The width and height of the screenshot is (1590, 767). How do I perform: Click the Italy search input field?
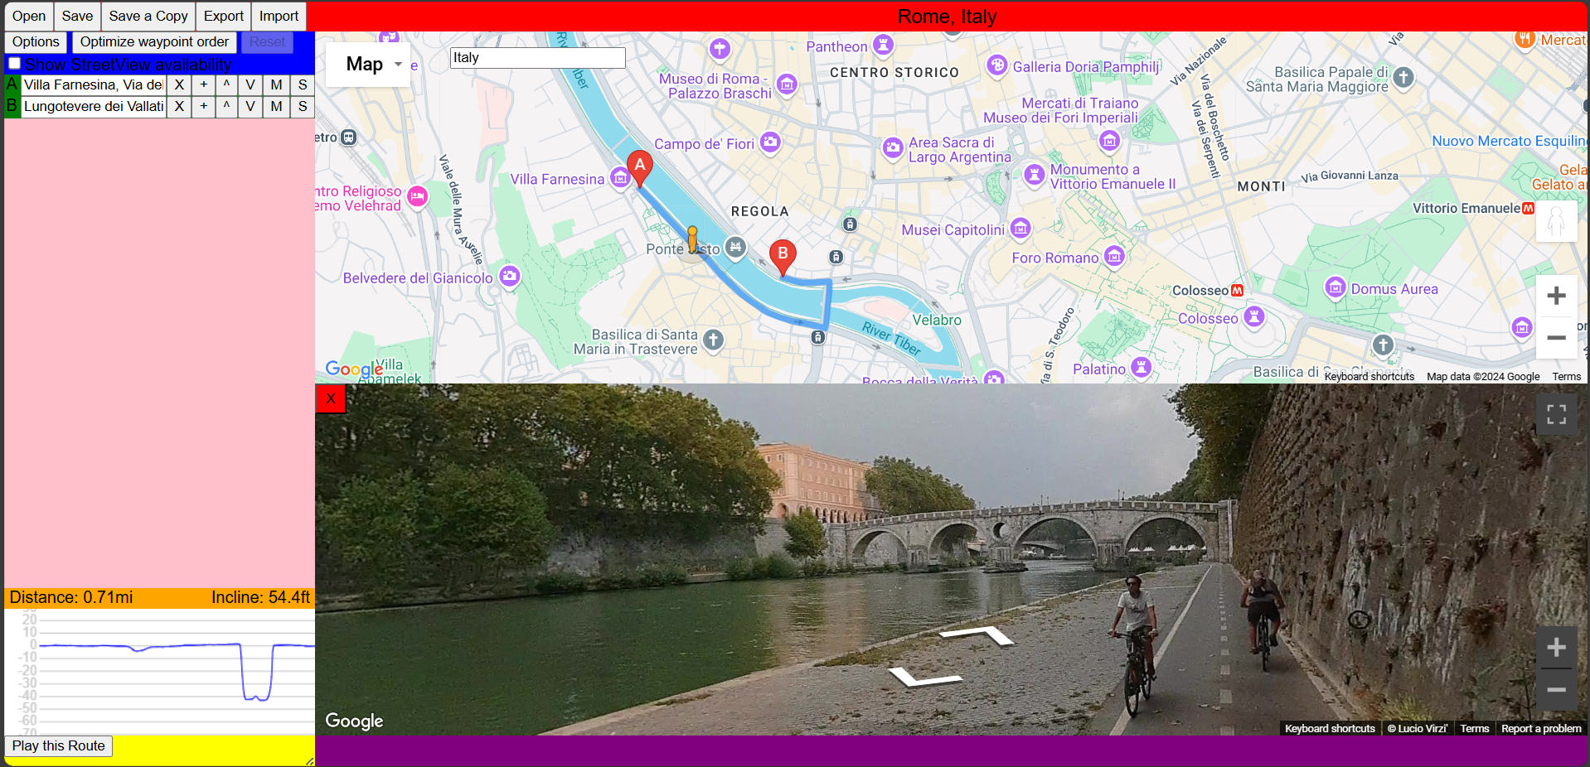[x=537, y=57]
